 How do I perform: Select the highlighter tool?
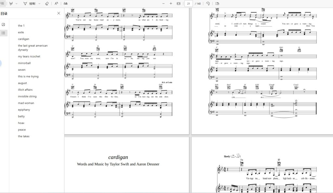[11, 3]
